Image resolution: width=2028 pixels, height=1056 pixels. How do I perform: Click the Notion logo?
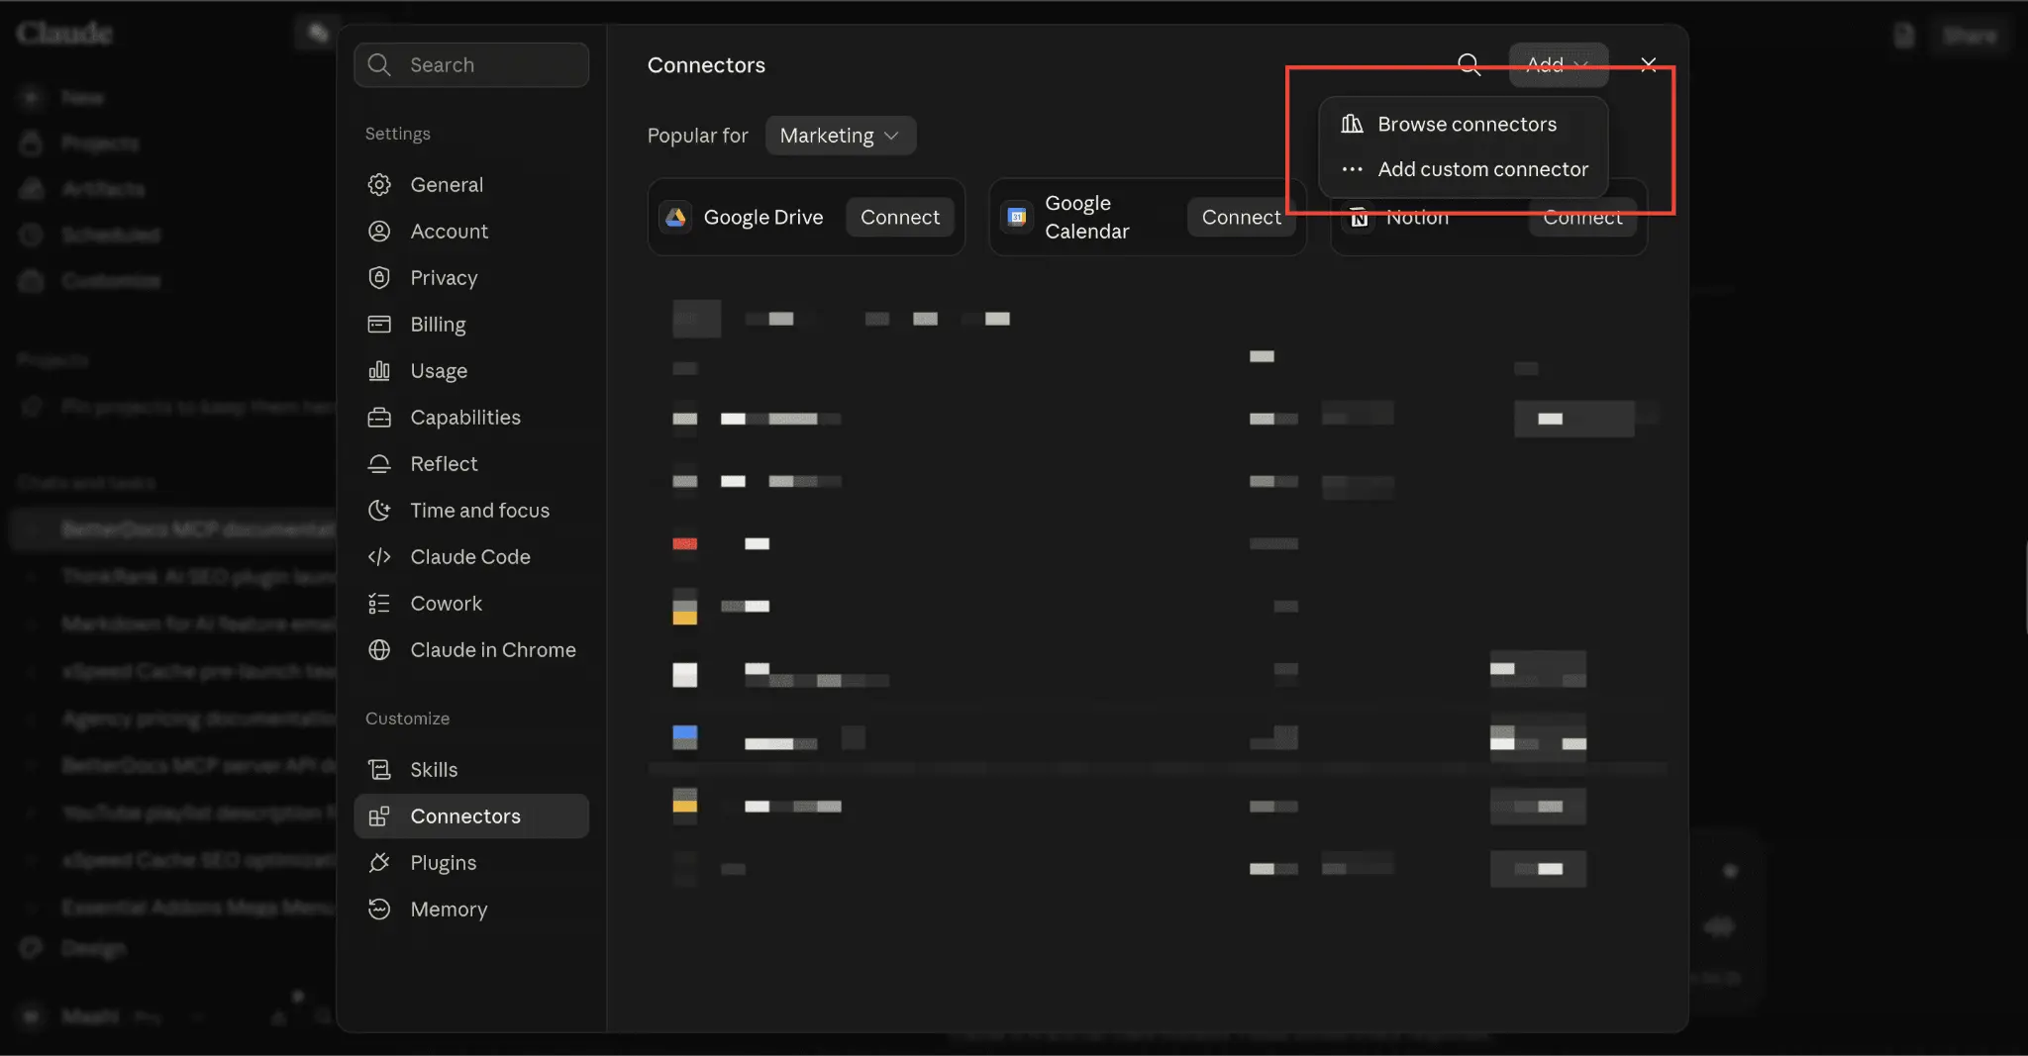[x=1360, y=218]
